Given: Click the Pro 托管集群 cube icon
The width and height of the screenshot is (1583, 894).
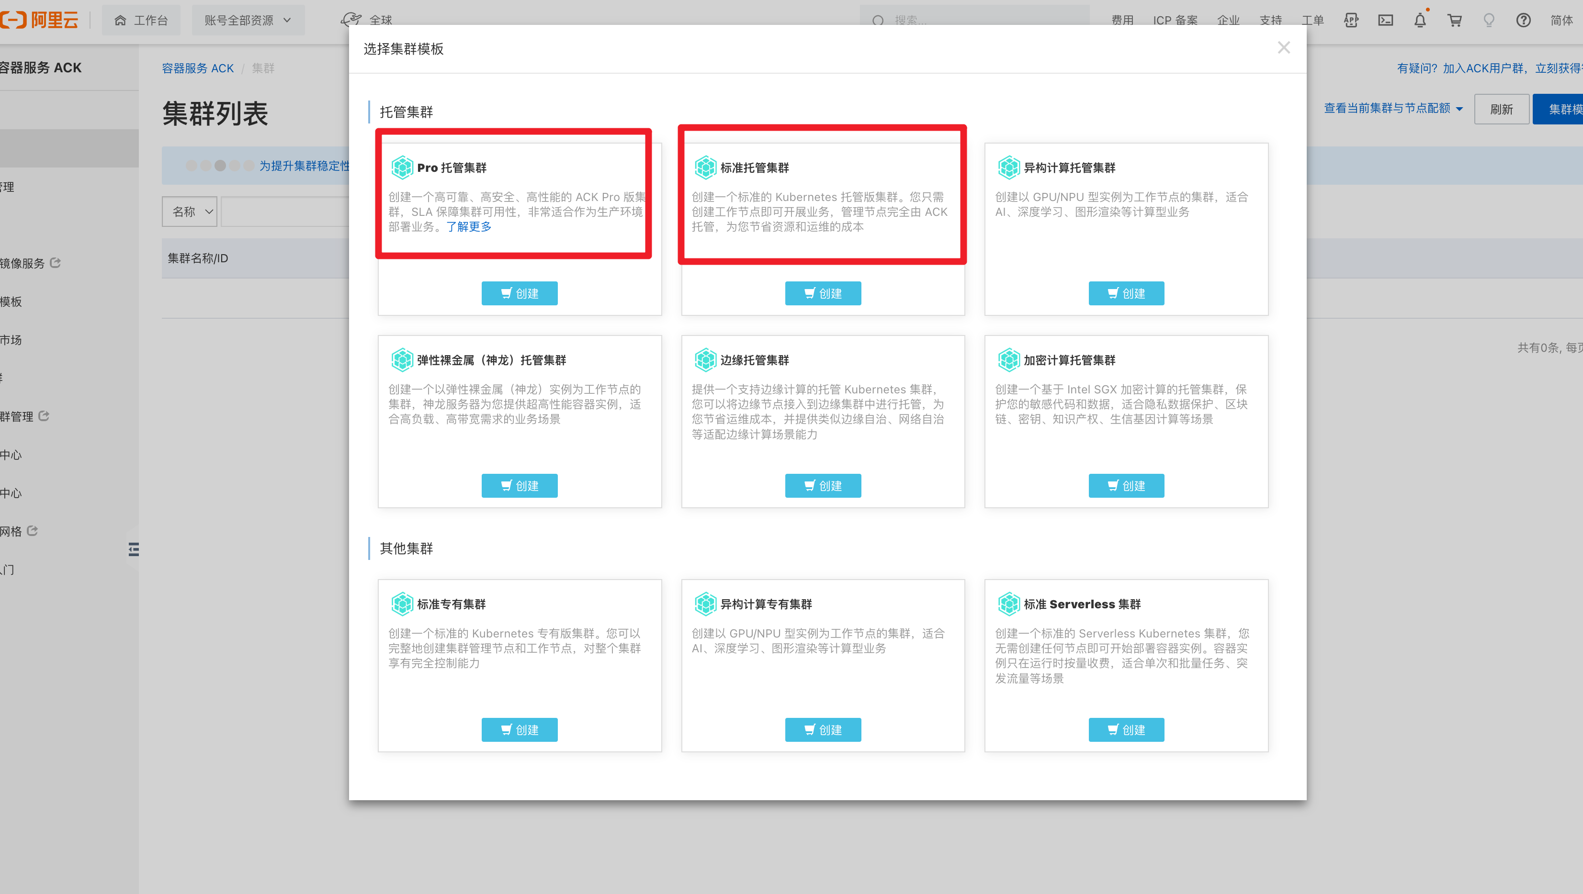Looking at the screenshot, I should coord(402,168).
